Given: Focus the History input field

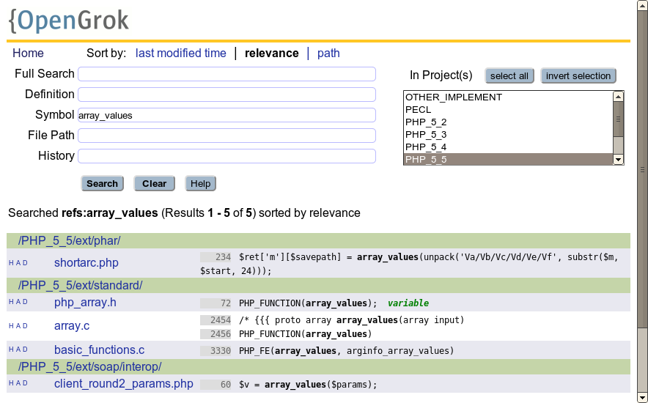Looking at the screenshot, I should click(x=227, y=156).
